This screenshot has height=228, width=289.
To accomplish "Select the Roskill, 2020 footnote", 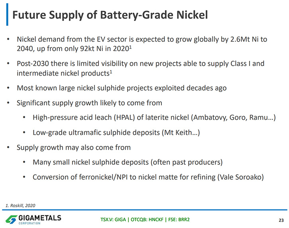I will tap(20, 206).
